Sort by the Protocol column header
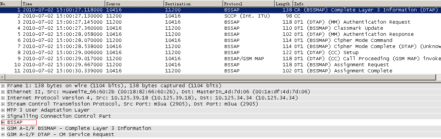 (x=249, y=4)
